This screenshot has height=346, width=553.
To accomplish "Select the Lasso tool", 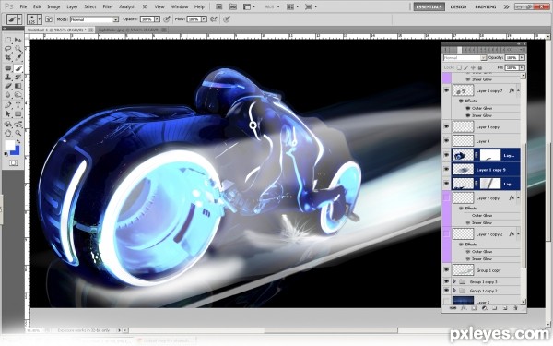I will point(7,49).
